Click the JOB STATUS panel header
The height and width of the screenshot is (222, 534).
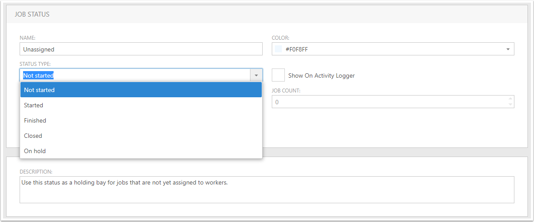click(267, 14)
